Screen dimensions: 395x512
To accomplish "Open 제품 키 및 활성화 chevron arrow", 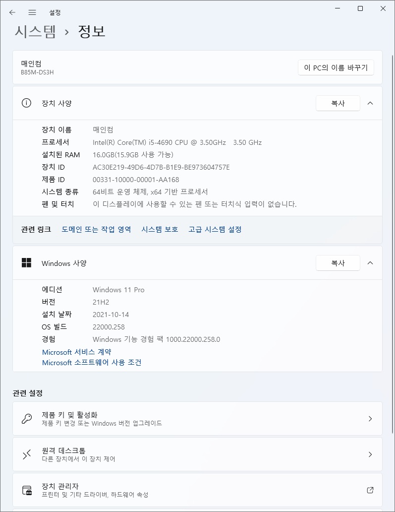I will click(370, 419).
